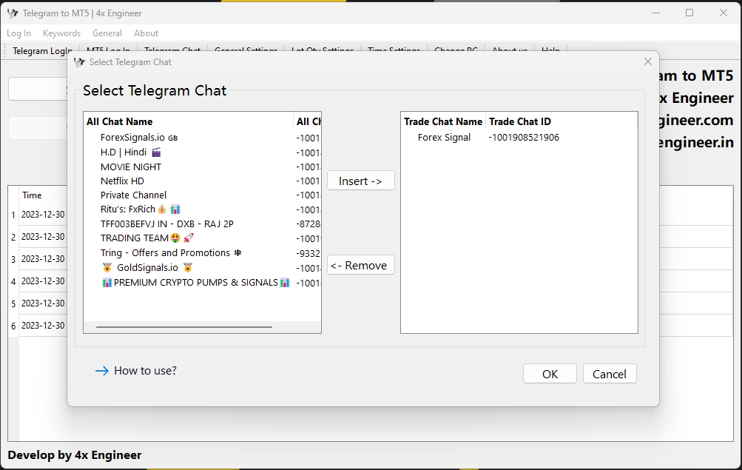Click the Trade Chat Name column header

(443, 121)
